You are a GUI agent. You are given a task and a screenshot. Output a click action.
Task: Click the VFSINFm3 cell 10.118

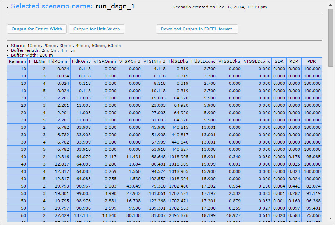pyautogui.click(x=155, y=91)
